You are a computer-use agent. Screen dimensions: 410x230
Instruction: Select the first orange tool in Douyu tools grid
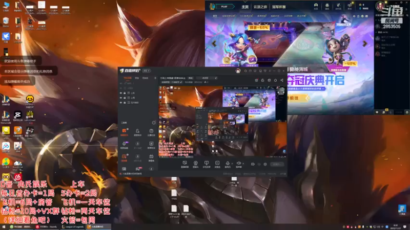(x=124, y=132)
